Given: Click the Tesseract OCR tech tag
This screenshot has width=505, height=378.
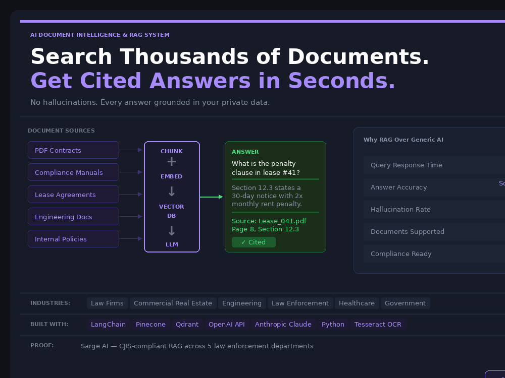Looking at the screenshot, I should click(378, 324).
